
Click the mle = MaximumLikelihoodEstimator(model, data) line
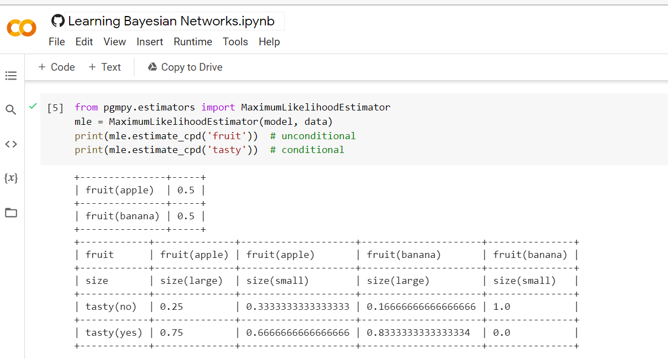tap(204, 122)
